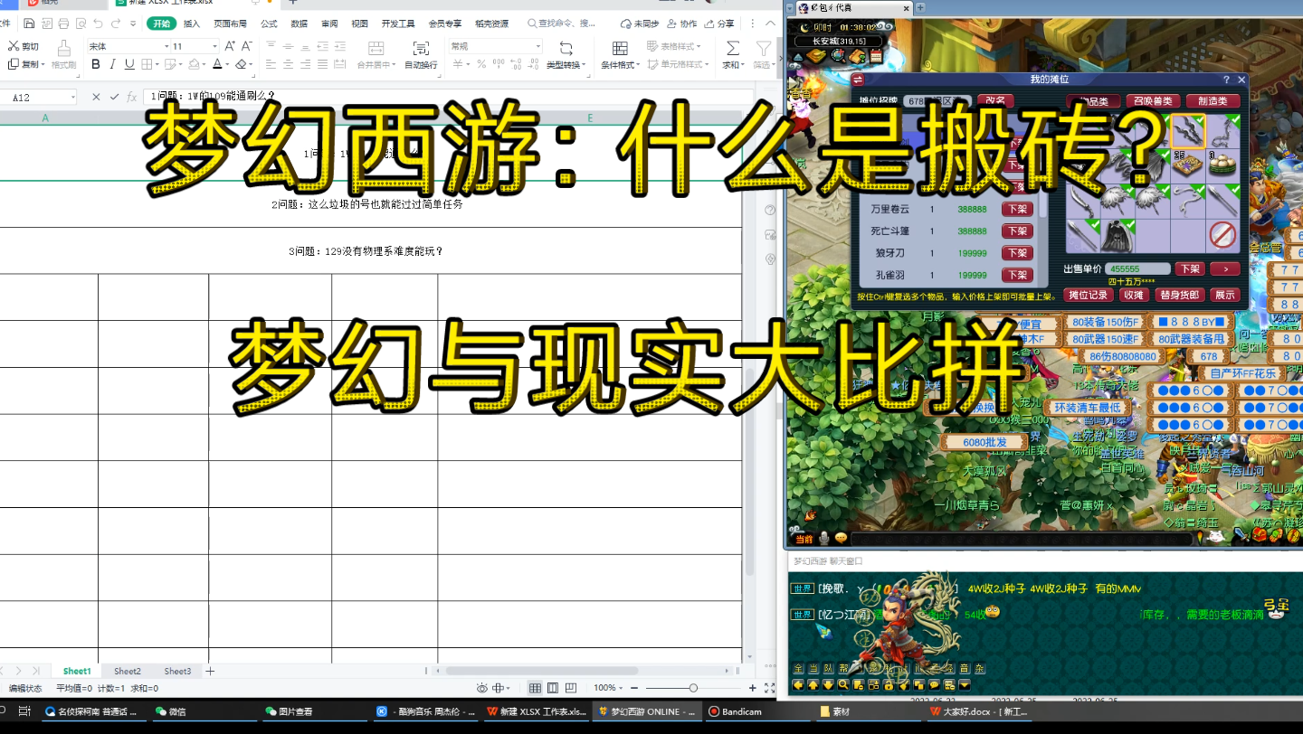Click the Print icon in quick access toolbar
The image size is (1303, 734).
coord(64,24)
